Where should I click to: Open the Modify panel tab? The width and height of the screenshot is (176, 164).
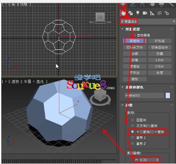(132, 5)
